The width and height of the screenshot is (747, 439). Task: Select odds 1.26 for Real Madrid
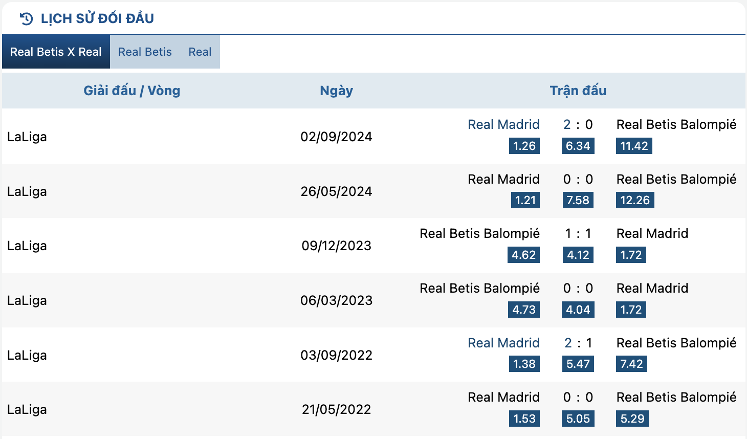coord(524,146)
